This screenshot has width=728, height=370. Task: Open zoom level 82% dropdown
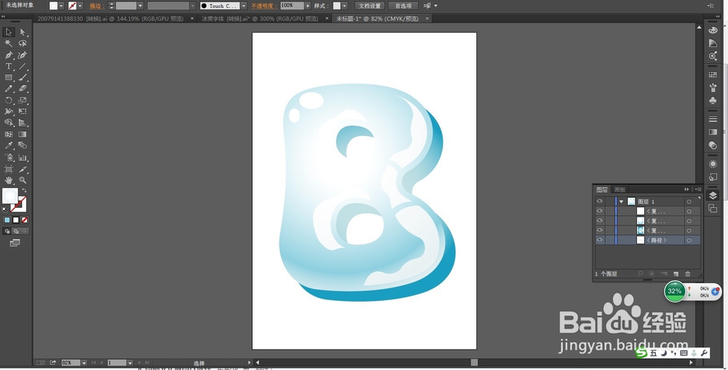pos(84,363)
